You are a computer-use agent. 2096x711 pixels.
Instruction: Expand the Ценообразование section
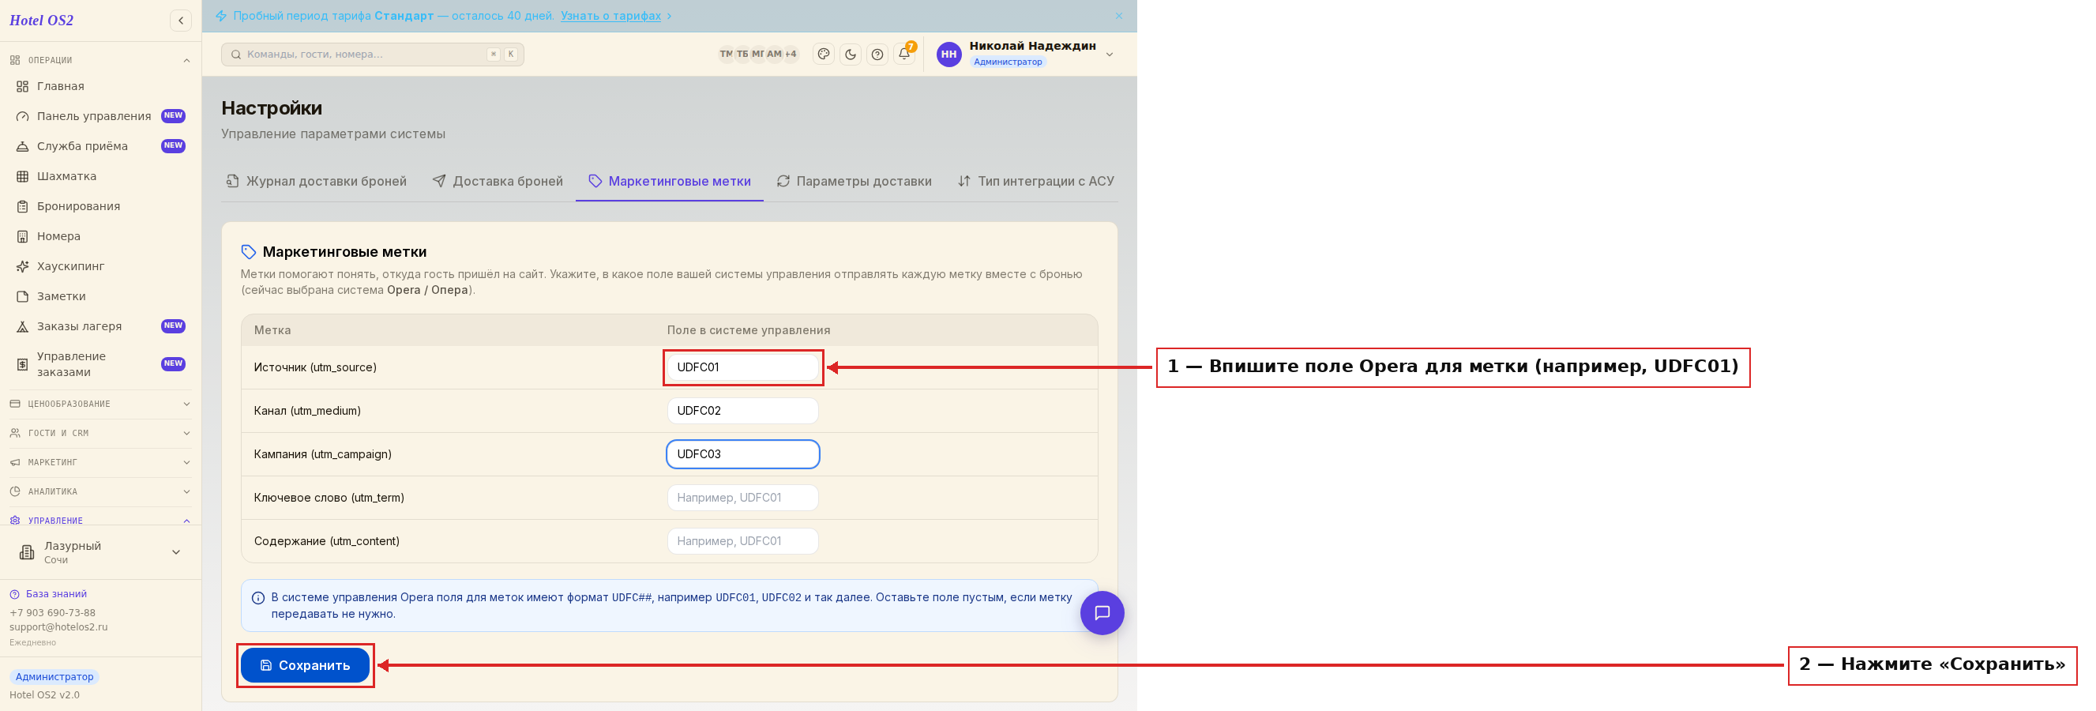click(x=101, y=404)
